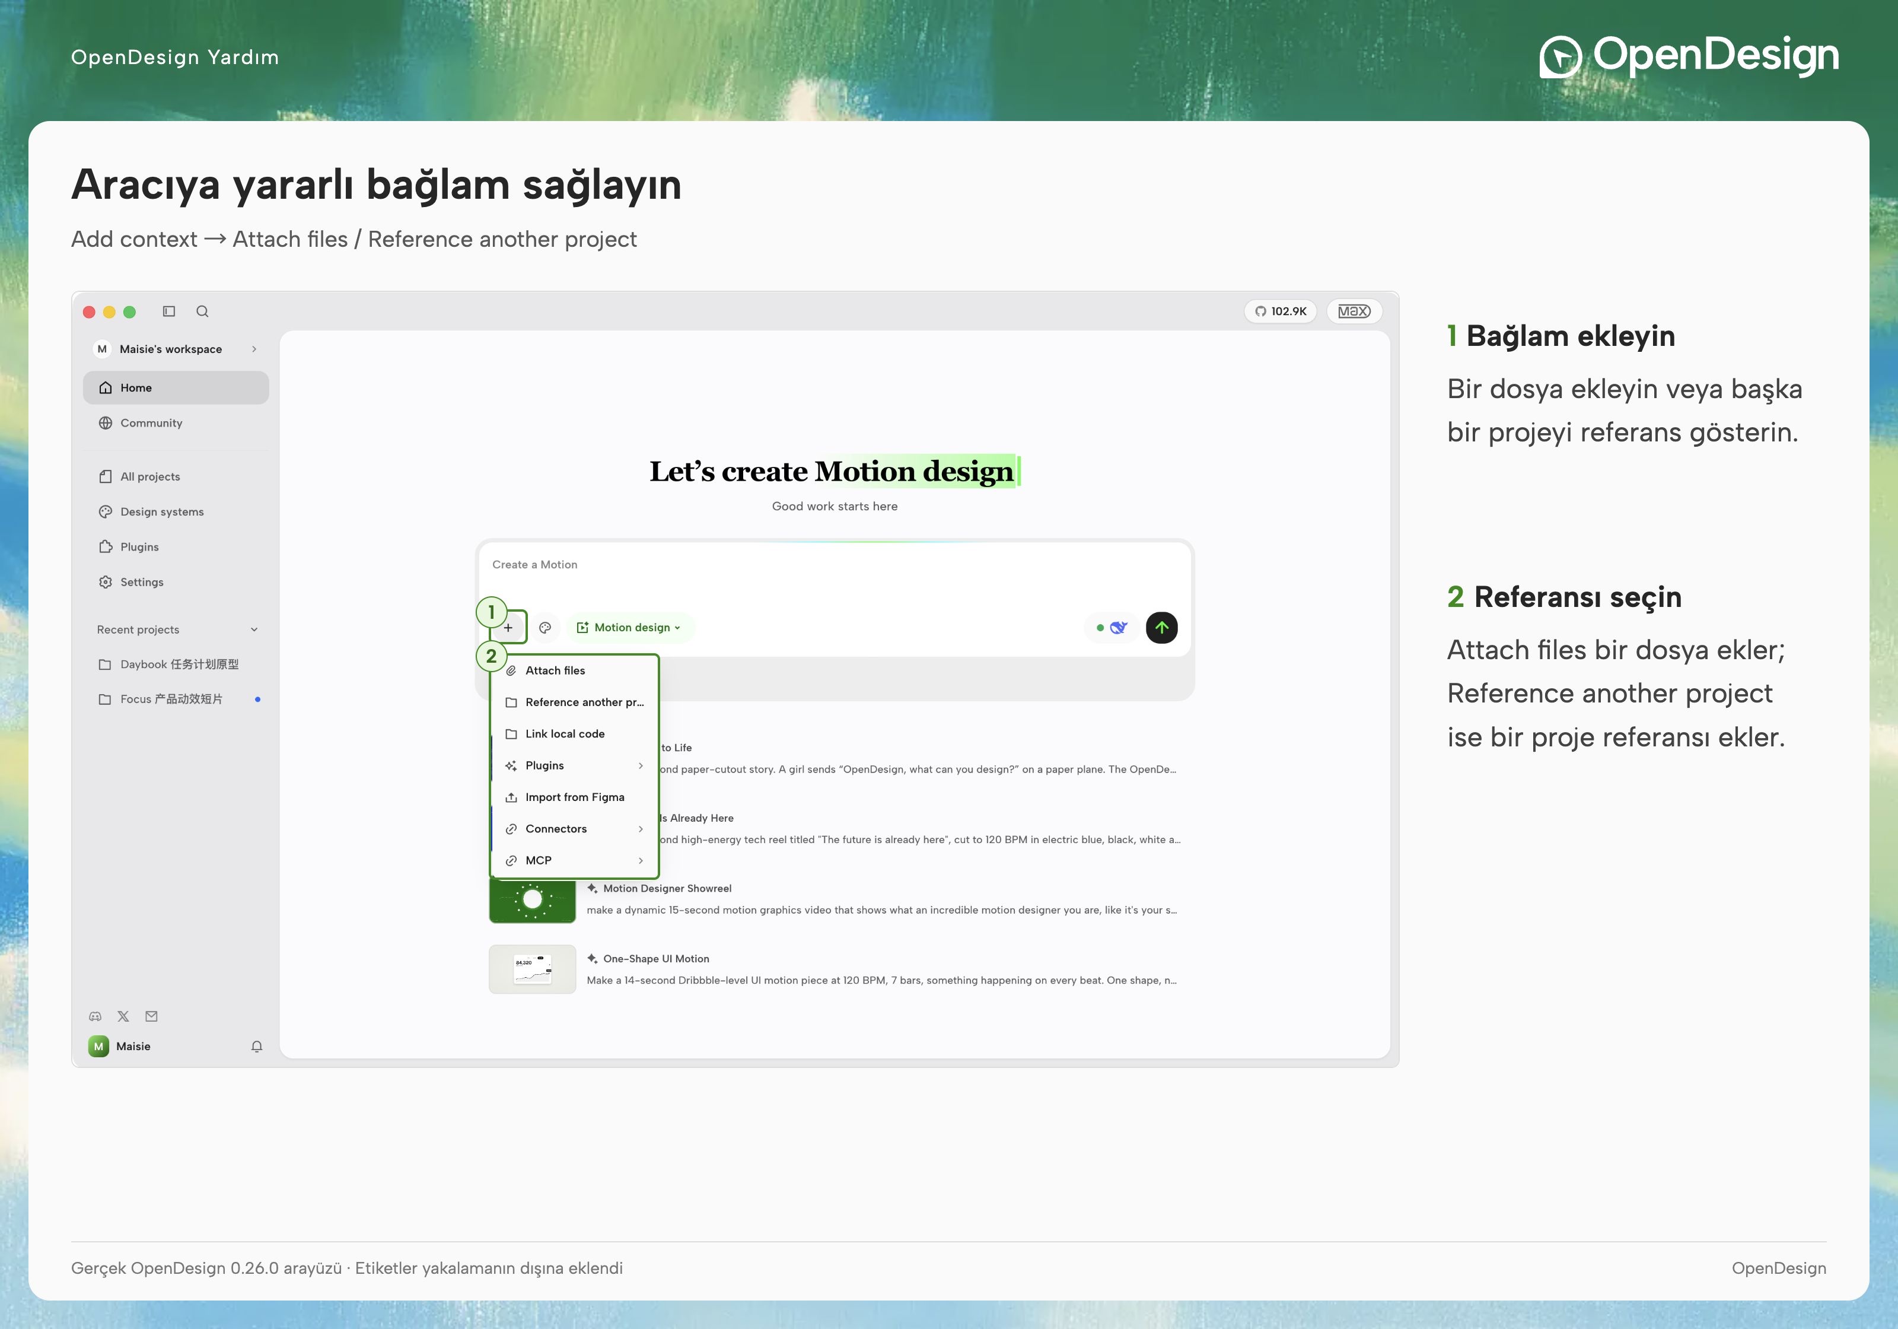Open the model selector whale icon
1898x1329 pixels.
(1111, 628)
